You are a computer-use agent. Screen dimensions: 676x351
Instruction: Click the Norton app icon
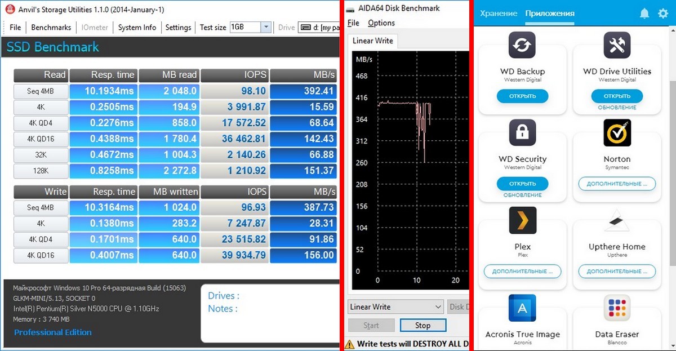(x=617, y=133)
